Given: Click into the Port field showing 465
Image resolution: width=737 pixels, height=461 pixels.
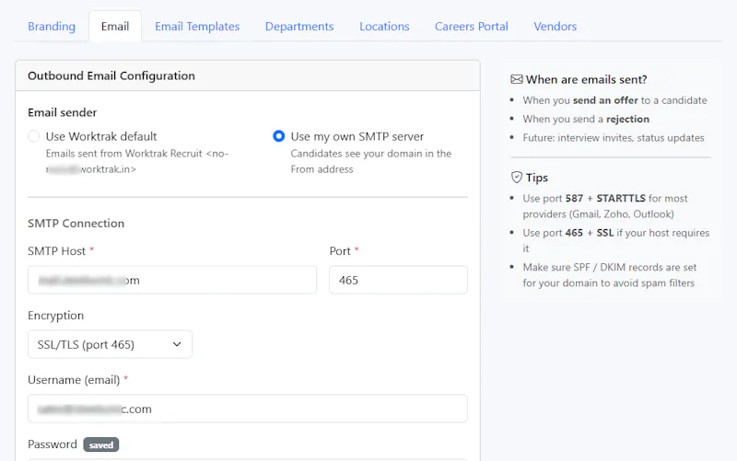Looking at the screenshot, I should pyautogui.click(x=398, y=281).
